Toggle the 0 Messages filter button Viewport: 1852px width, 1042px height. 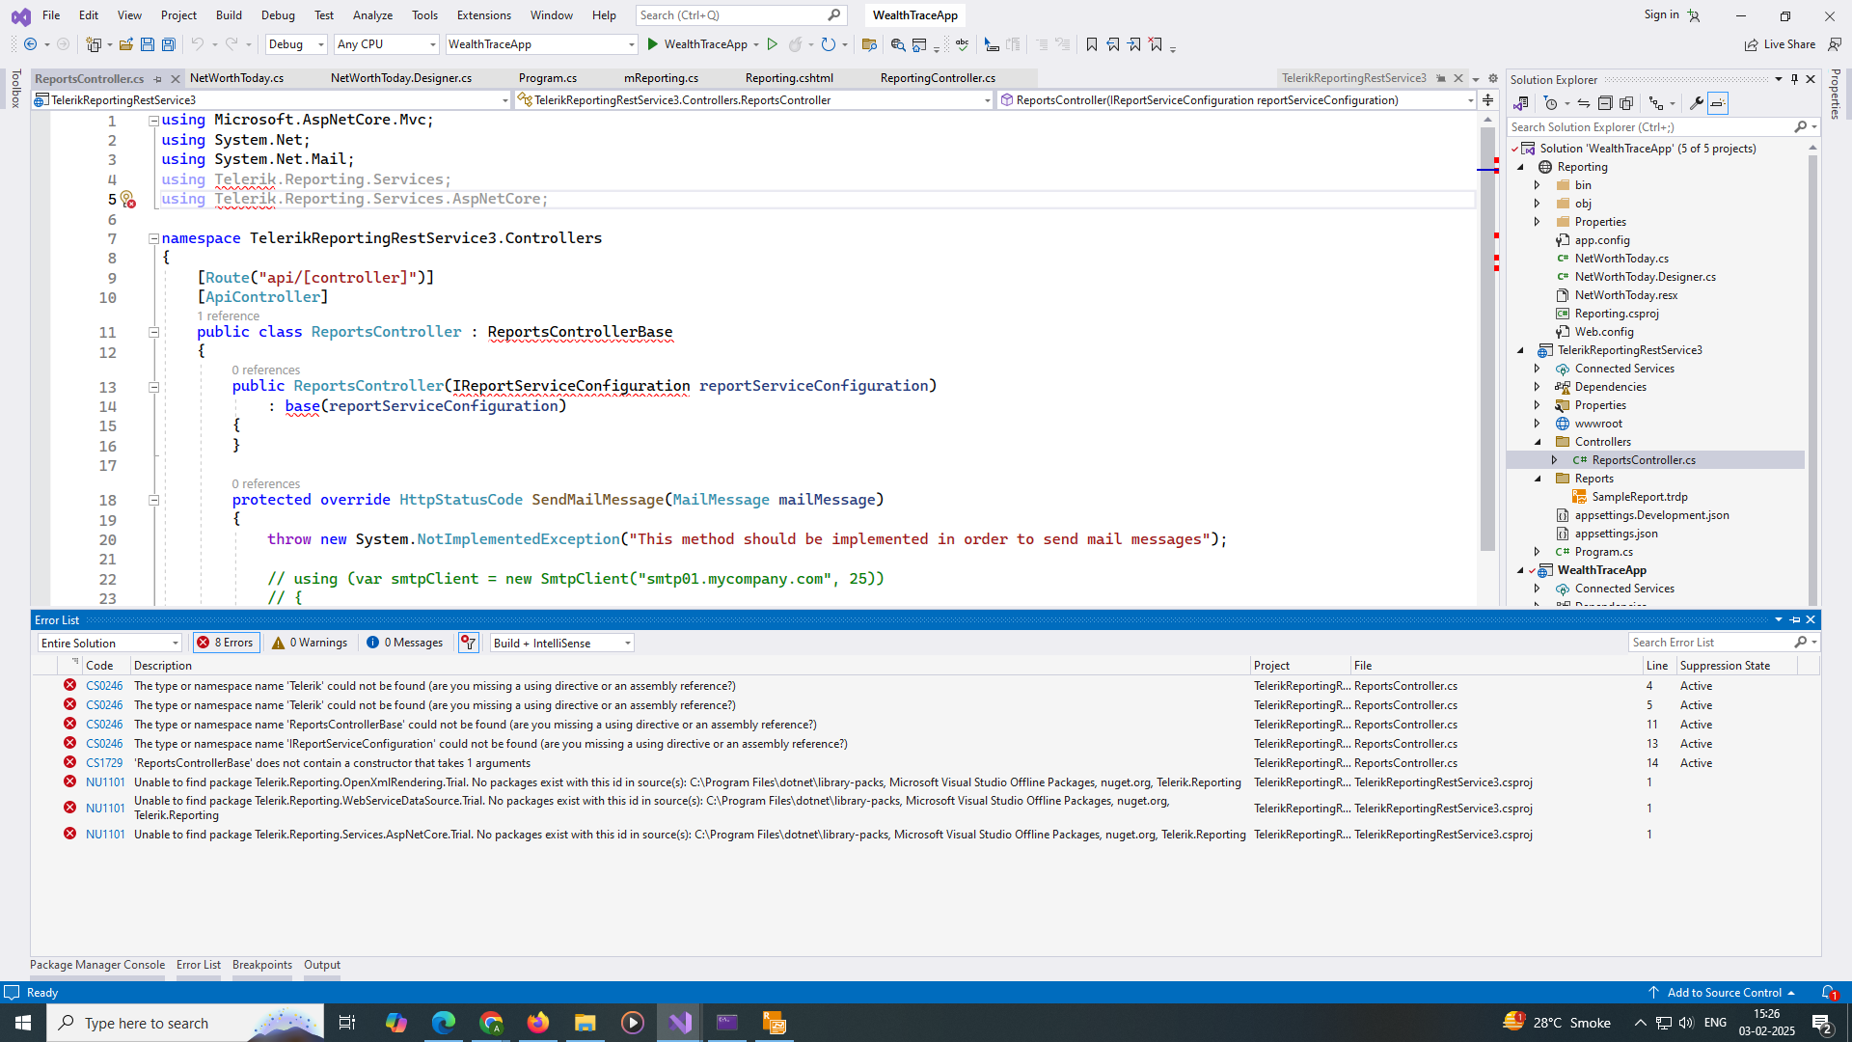404,643
